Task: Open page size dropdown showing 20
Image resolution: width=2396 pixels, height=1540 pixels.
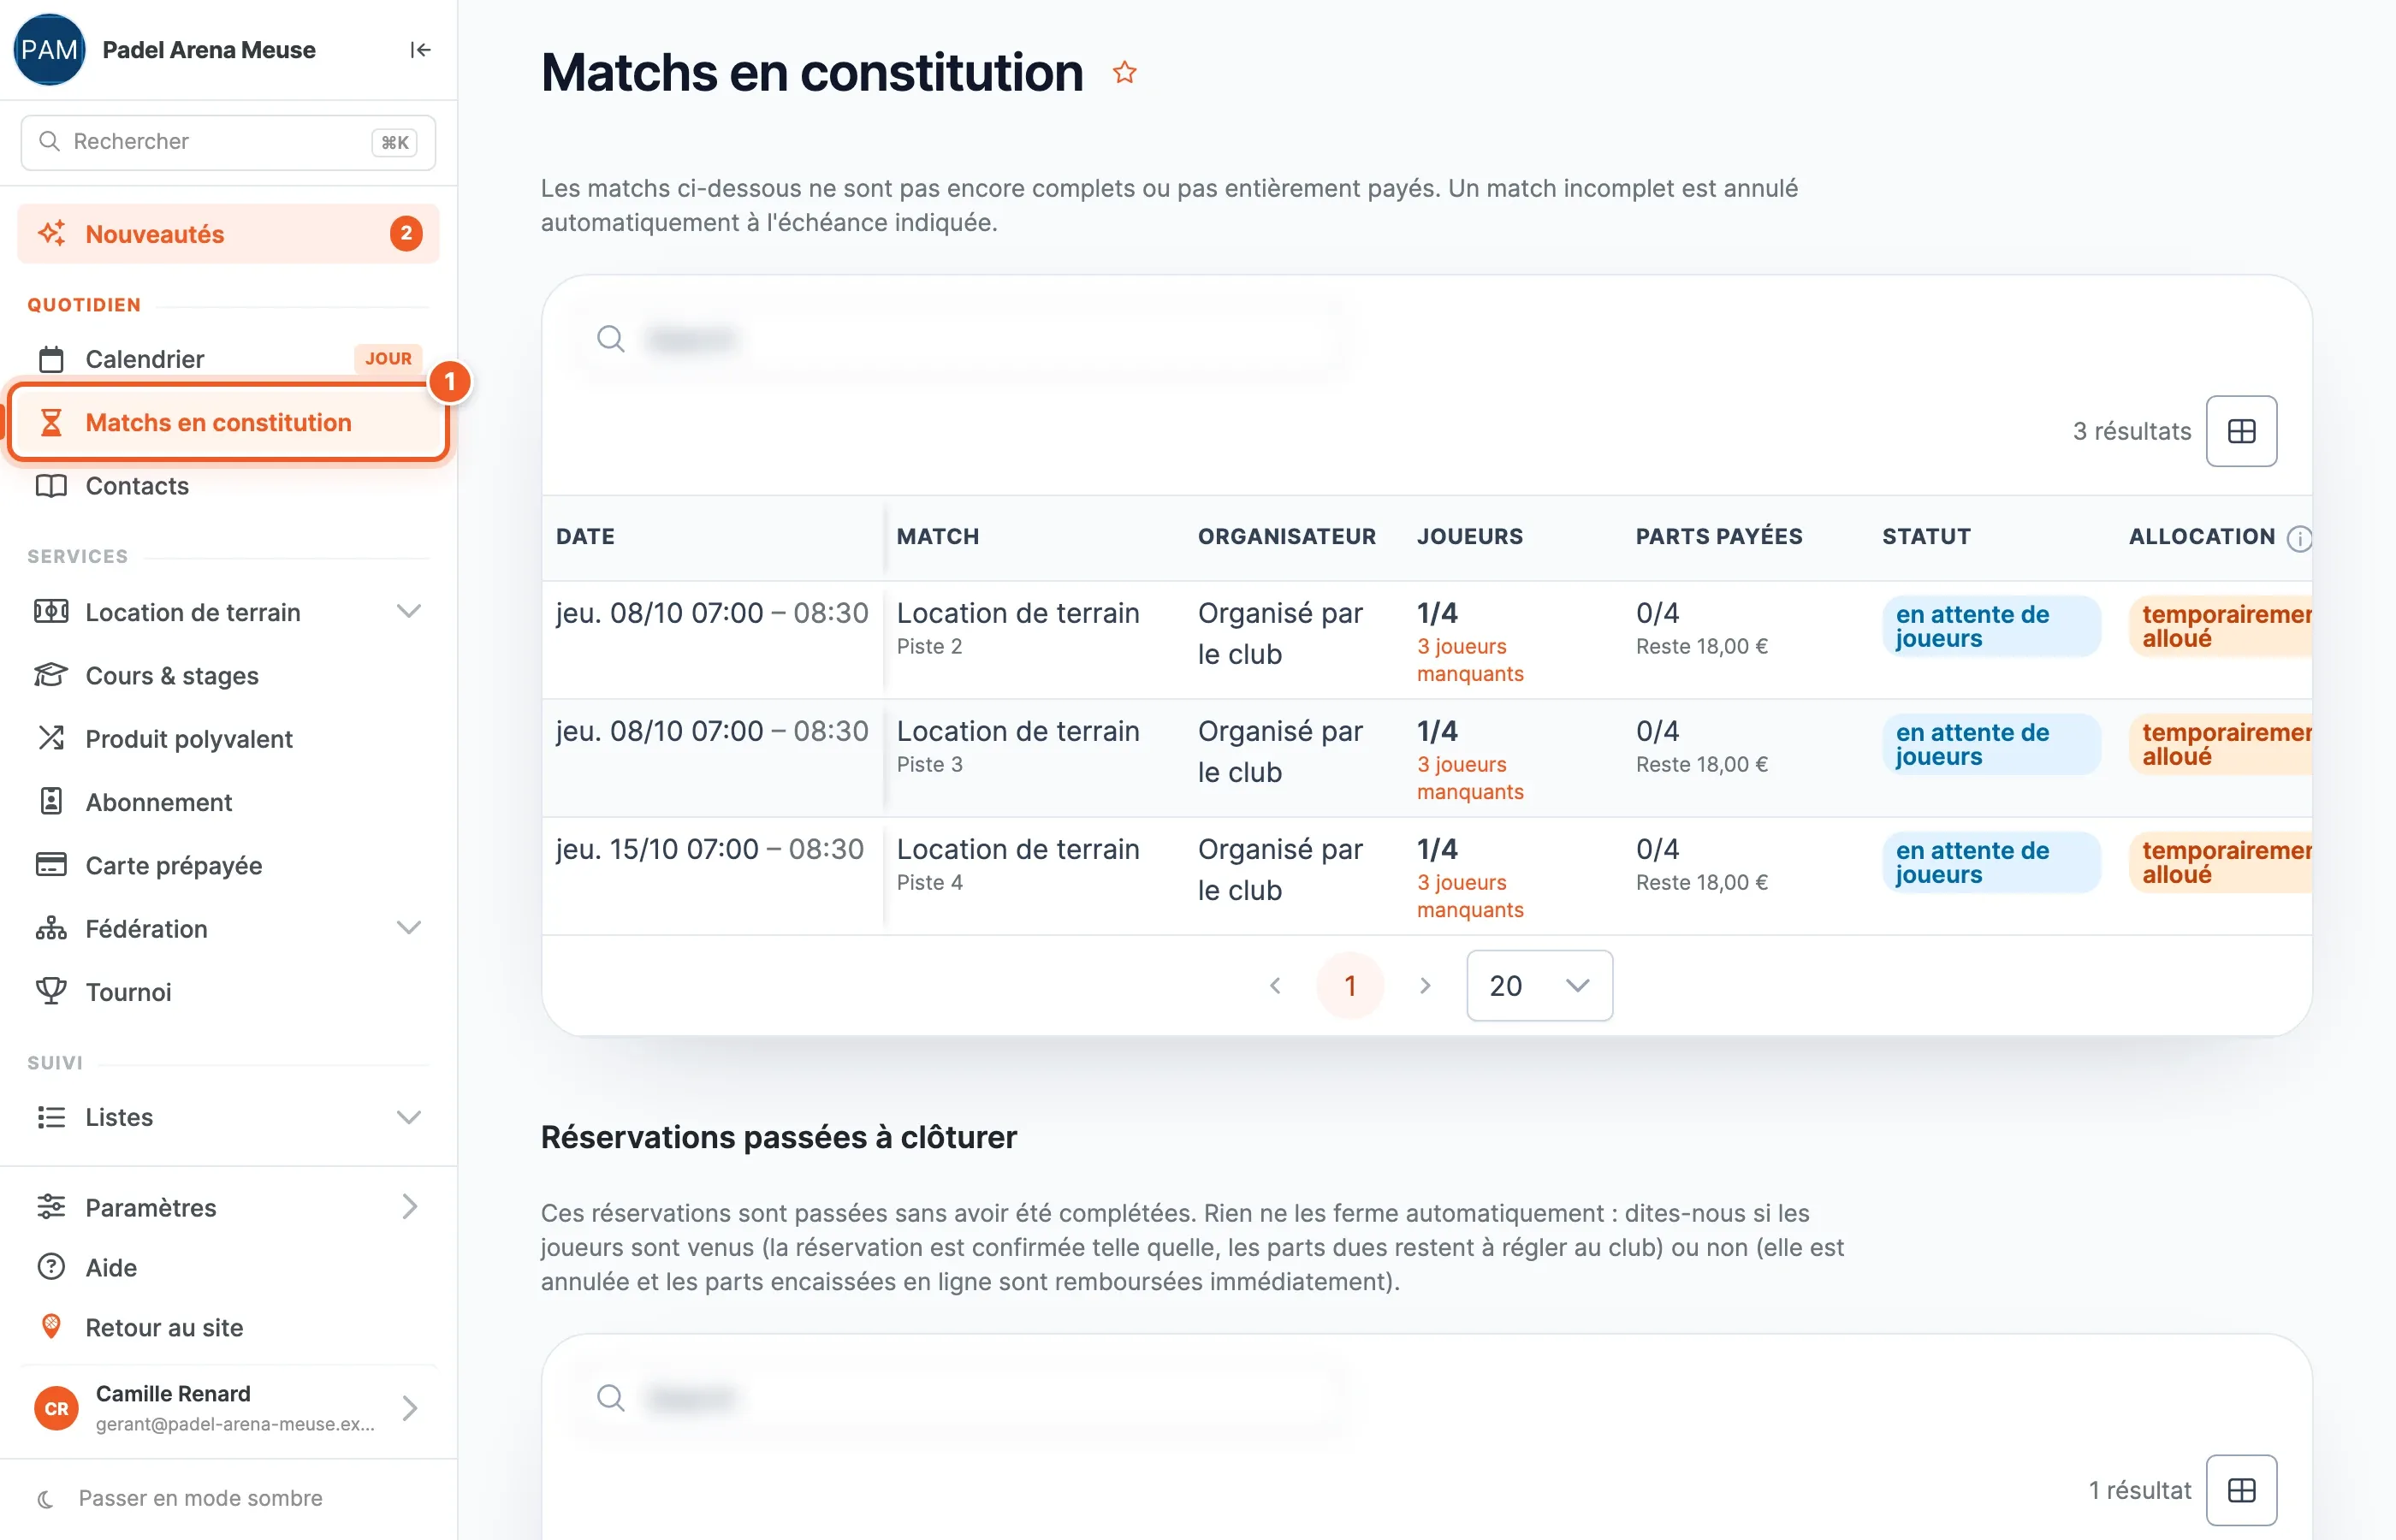Action: click(x=1539, y=985)
